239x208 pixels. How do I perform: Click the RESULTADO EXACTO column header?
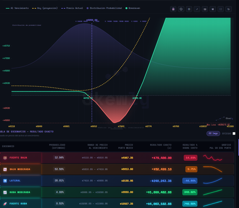coord(161,147)
